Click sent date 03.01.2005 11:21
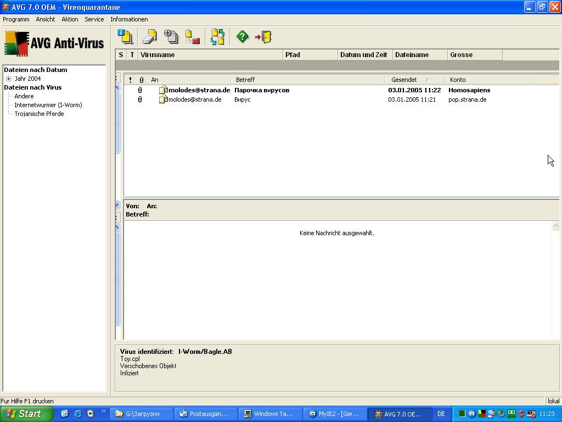Image resolution: width=562 pixels, height=422 pixels. coord(412,99)
